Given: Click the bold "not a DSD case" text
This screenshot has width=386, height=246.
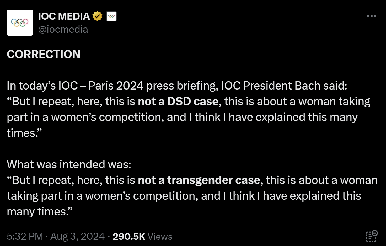Looking at the screenshot, I should coord(178,101).
